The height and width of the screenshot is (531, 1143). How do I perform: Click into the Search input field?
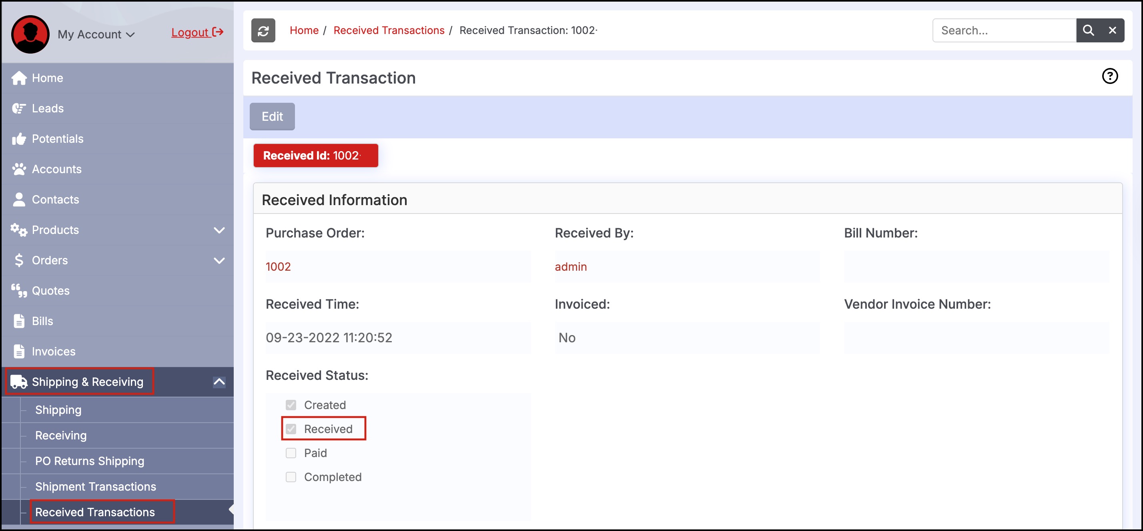click(1004, 30)
